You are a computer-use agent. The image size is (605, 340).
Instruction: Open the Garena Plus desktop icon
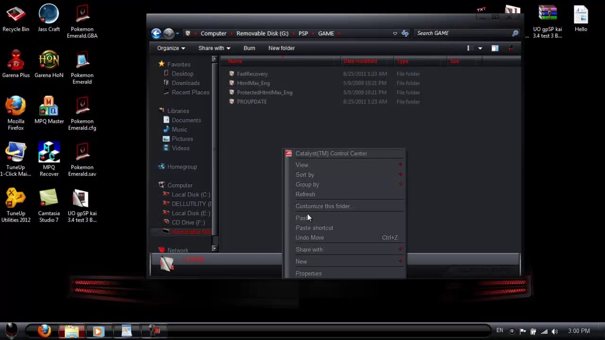point(16,64)
